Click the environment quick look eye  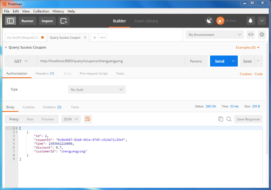pyautogui.click(x=251, y=35)
